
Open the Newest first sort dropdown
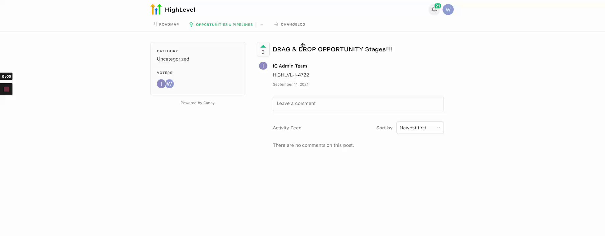point(420,128)
